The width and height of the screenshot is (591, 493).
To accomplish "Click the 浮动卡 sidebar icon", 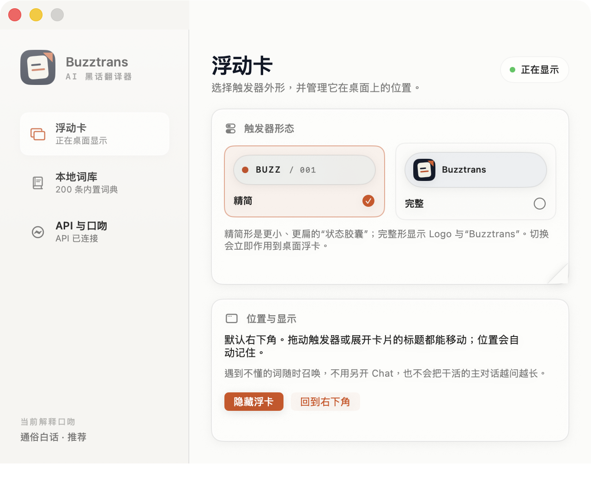I will (x=38, y=134).
